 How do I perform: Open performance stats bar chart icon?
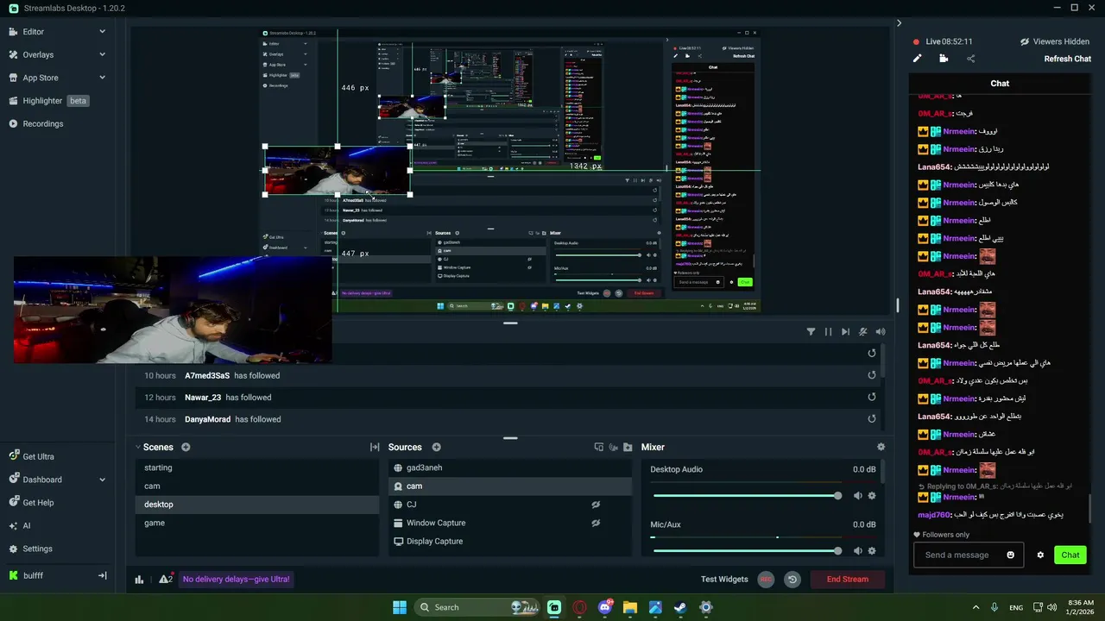pyautogui.click(x=139, y=580)
